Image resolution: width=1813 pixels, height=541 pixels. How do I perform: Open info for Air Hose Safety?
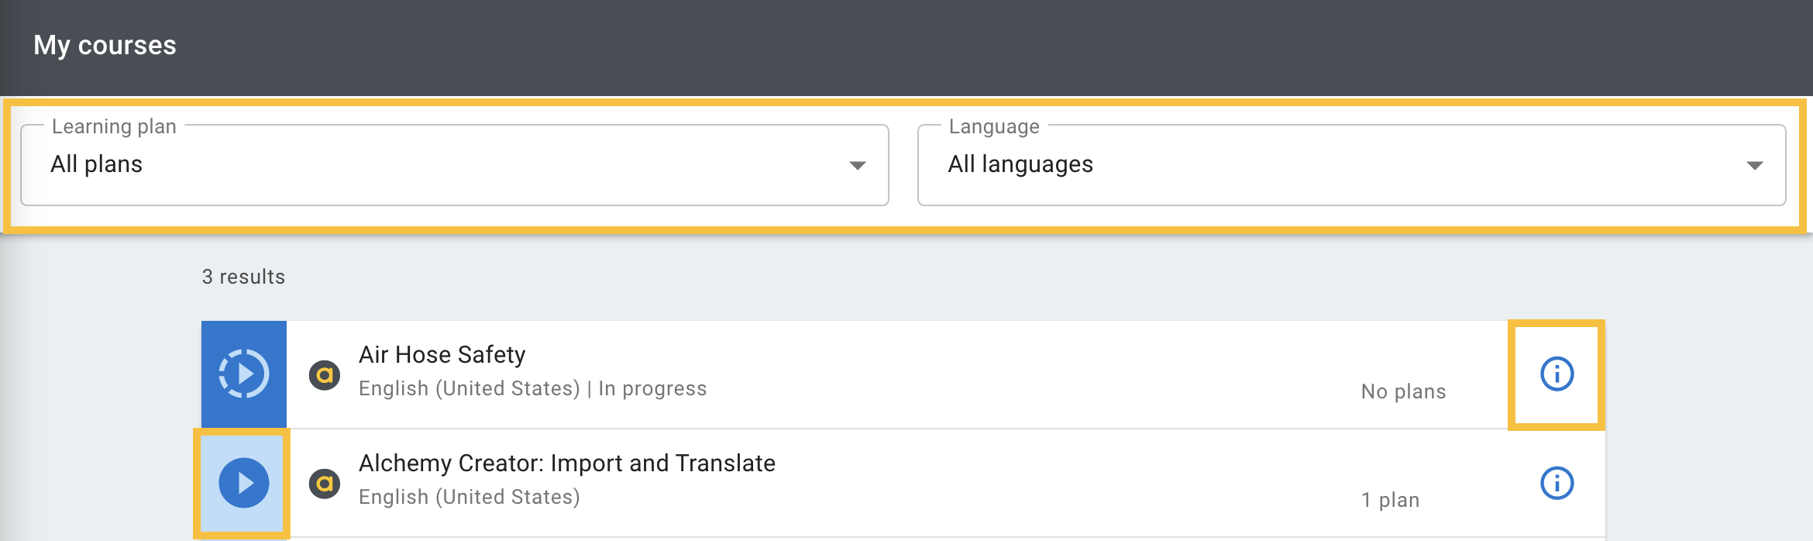(1557, 374)
